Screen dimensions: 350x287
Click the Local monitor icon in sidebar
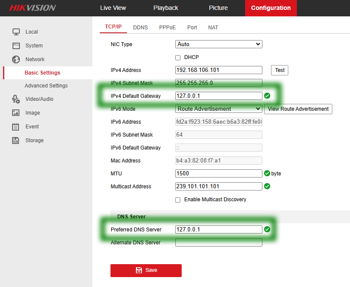pyautogui.click(x=16, y=32)
